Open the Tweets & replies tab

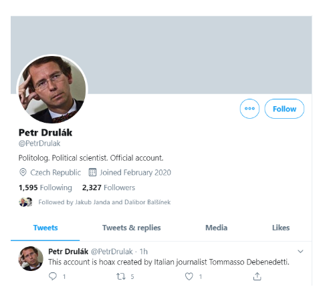[132, 228]
